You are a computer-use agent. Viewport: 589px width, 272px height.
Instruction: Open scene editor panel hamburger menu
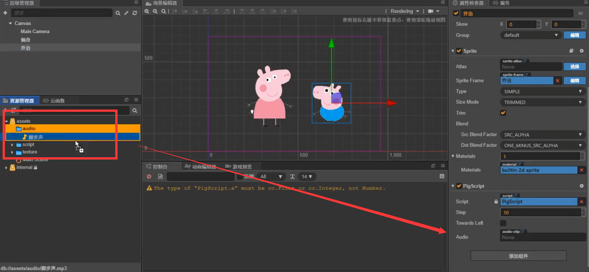pos(443,3)
